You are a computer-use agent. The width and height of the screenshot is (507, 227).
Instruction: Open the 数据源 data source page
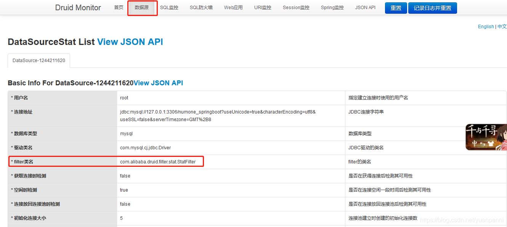(x=142, y=7)
